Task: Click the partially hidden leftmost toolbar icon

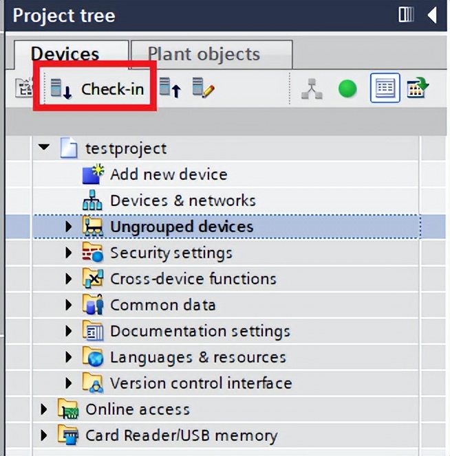Action: 23,88
